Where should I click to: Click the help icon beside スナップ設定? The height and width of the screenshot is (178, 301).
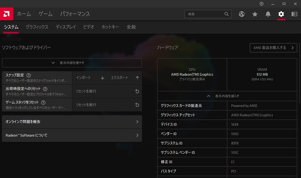(29, 75)
